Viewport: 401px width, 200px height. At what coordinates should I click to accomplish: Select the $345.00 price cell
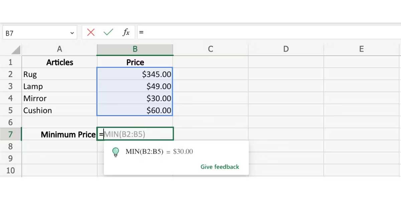[135, 74]
